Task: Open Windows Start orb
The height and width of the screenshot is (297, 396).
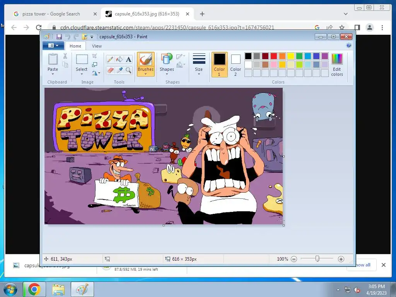Action: tap(10, 289)
